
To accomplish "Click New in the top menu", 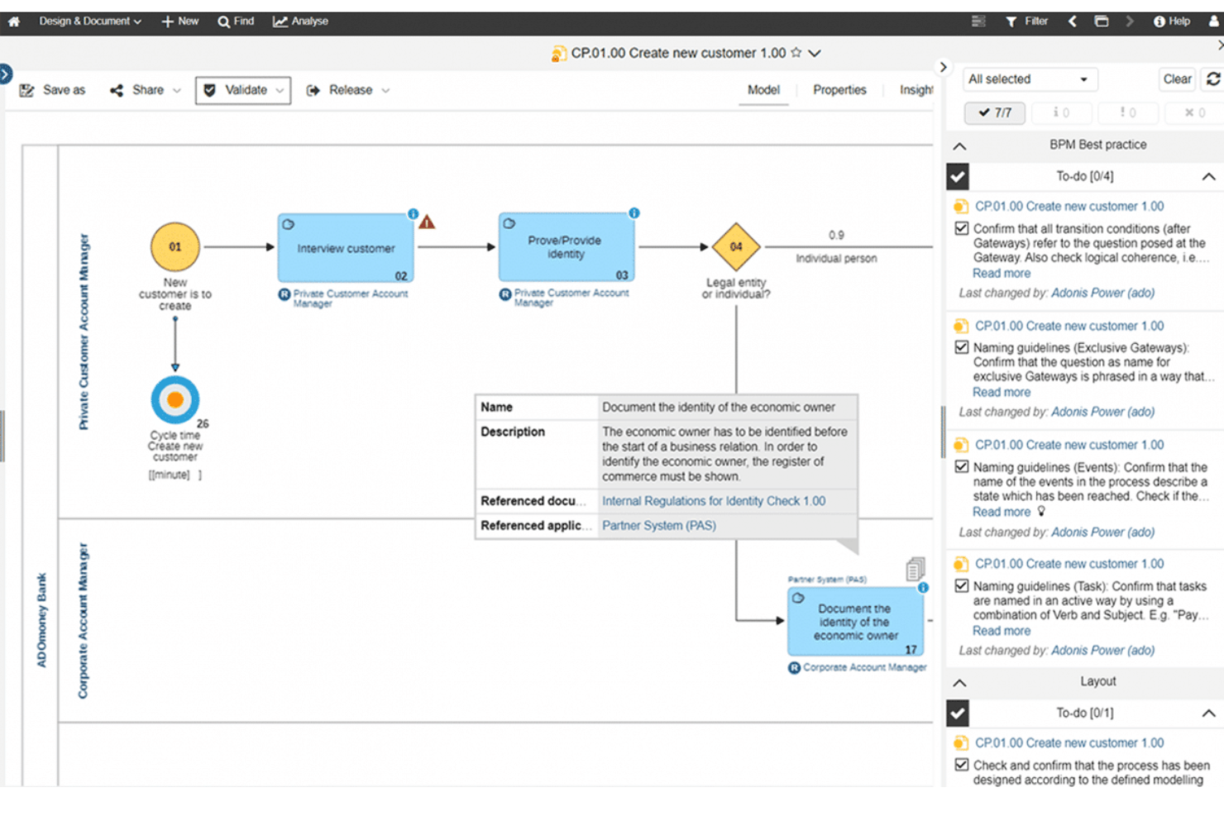I will [179, 21].
